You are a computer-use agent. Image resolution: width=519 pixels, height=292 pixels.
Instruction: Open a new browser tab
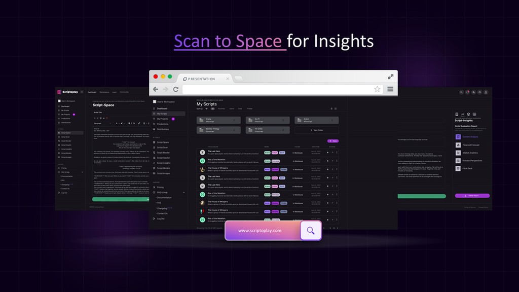(239, 79)
